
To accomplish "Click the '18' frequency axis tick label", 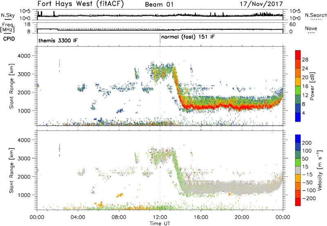I will [27, 24].
